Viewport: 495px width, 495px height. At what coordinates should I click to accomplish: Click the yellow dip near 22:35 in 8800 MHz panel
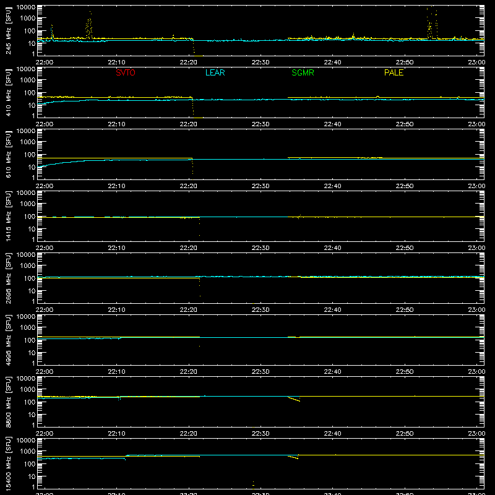pyautogui.click(x=294, y=399)
